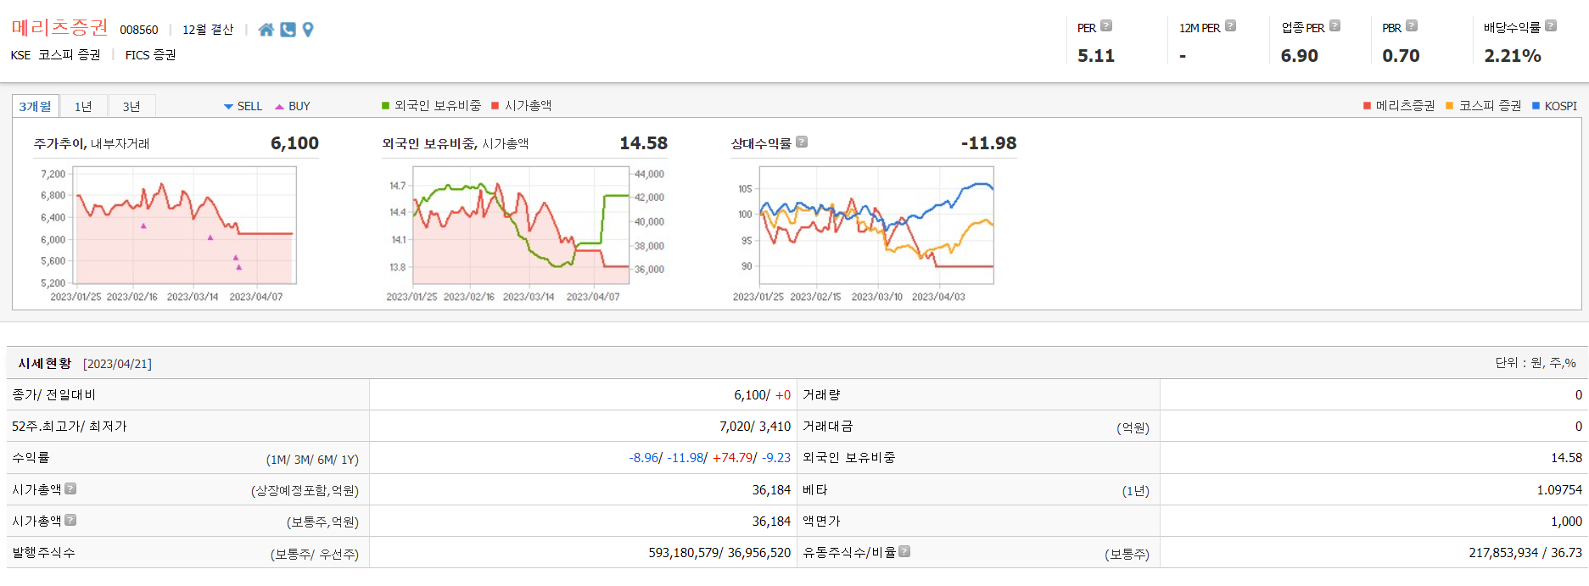Image resolution: width=1589 pixels, height=586 pixels.
Task: Click the 액면가 value 1,000
Action: pos(1566,522)
